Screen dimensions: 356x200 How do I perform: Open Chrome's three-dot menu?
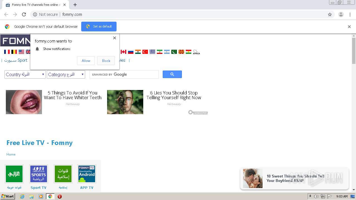(x=350, y=14)
